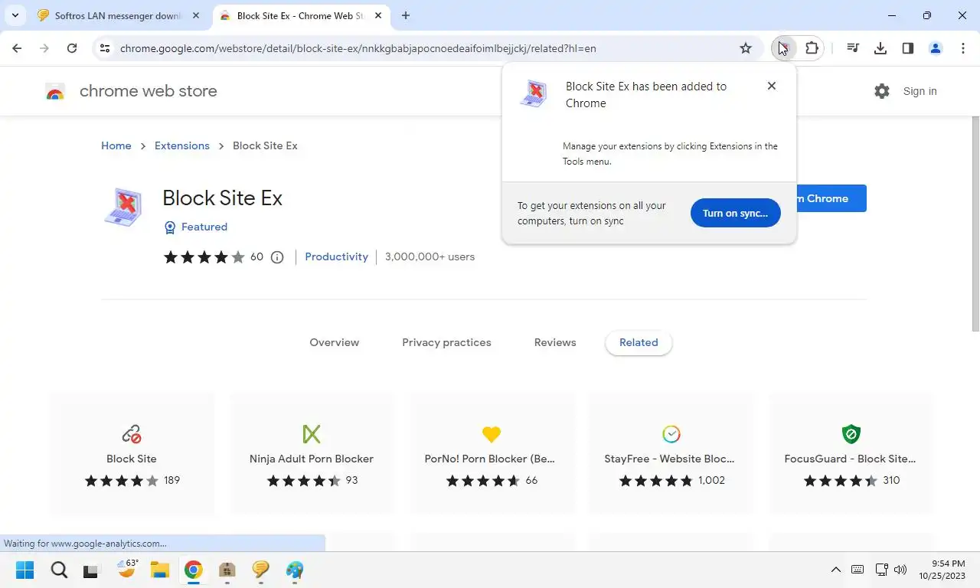Click Block Site Ex laptop icon

point(124,207)
